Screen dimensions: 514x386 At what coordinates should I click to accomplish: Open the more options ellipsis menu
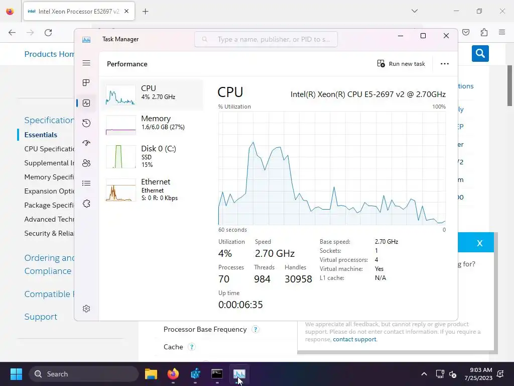(x=445, y=64)
